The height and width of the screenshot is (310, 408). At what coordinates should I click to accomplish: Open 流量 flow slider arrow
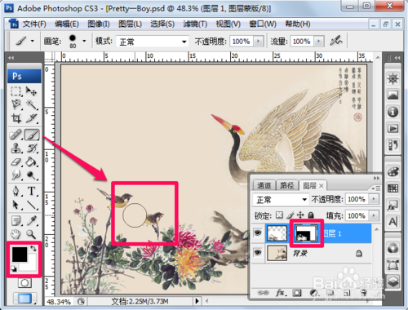318,42
